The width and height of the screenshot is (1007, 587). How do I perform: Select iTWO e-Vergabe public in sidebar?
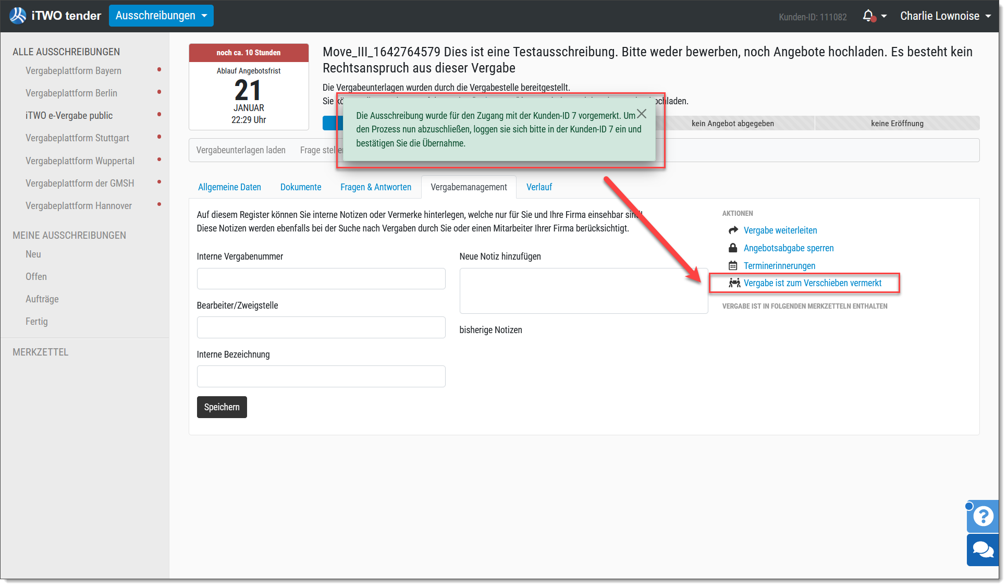69,115
